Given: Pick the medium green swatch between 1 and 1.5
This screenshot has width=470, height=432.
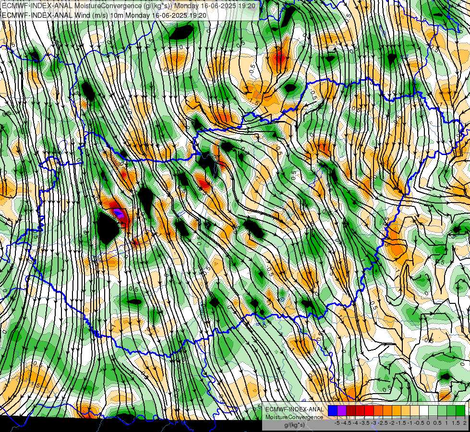Looking at the screenshot, I should (451, 411).
